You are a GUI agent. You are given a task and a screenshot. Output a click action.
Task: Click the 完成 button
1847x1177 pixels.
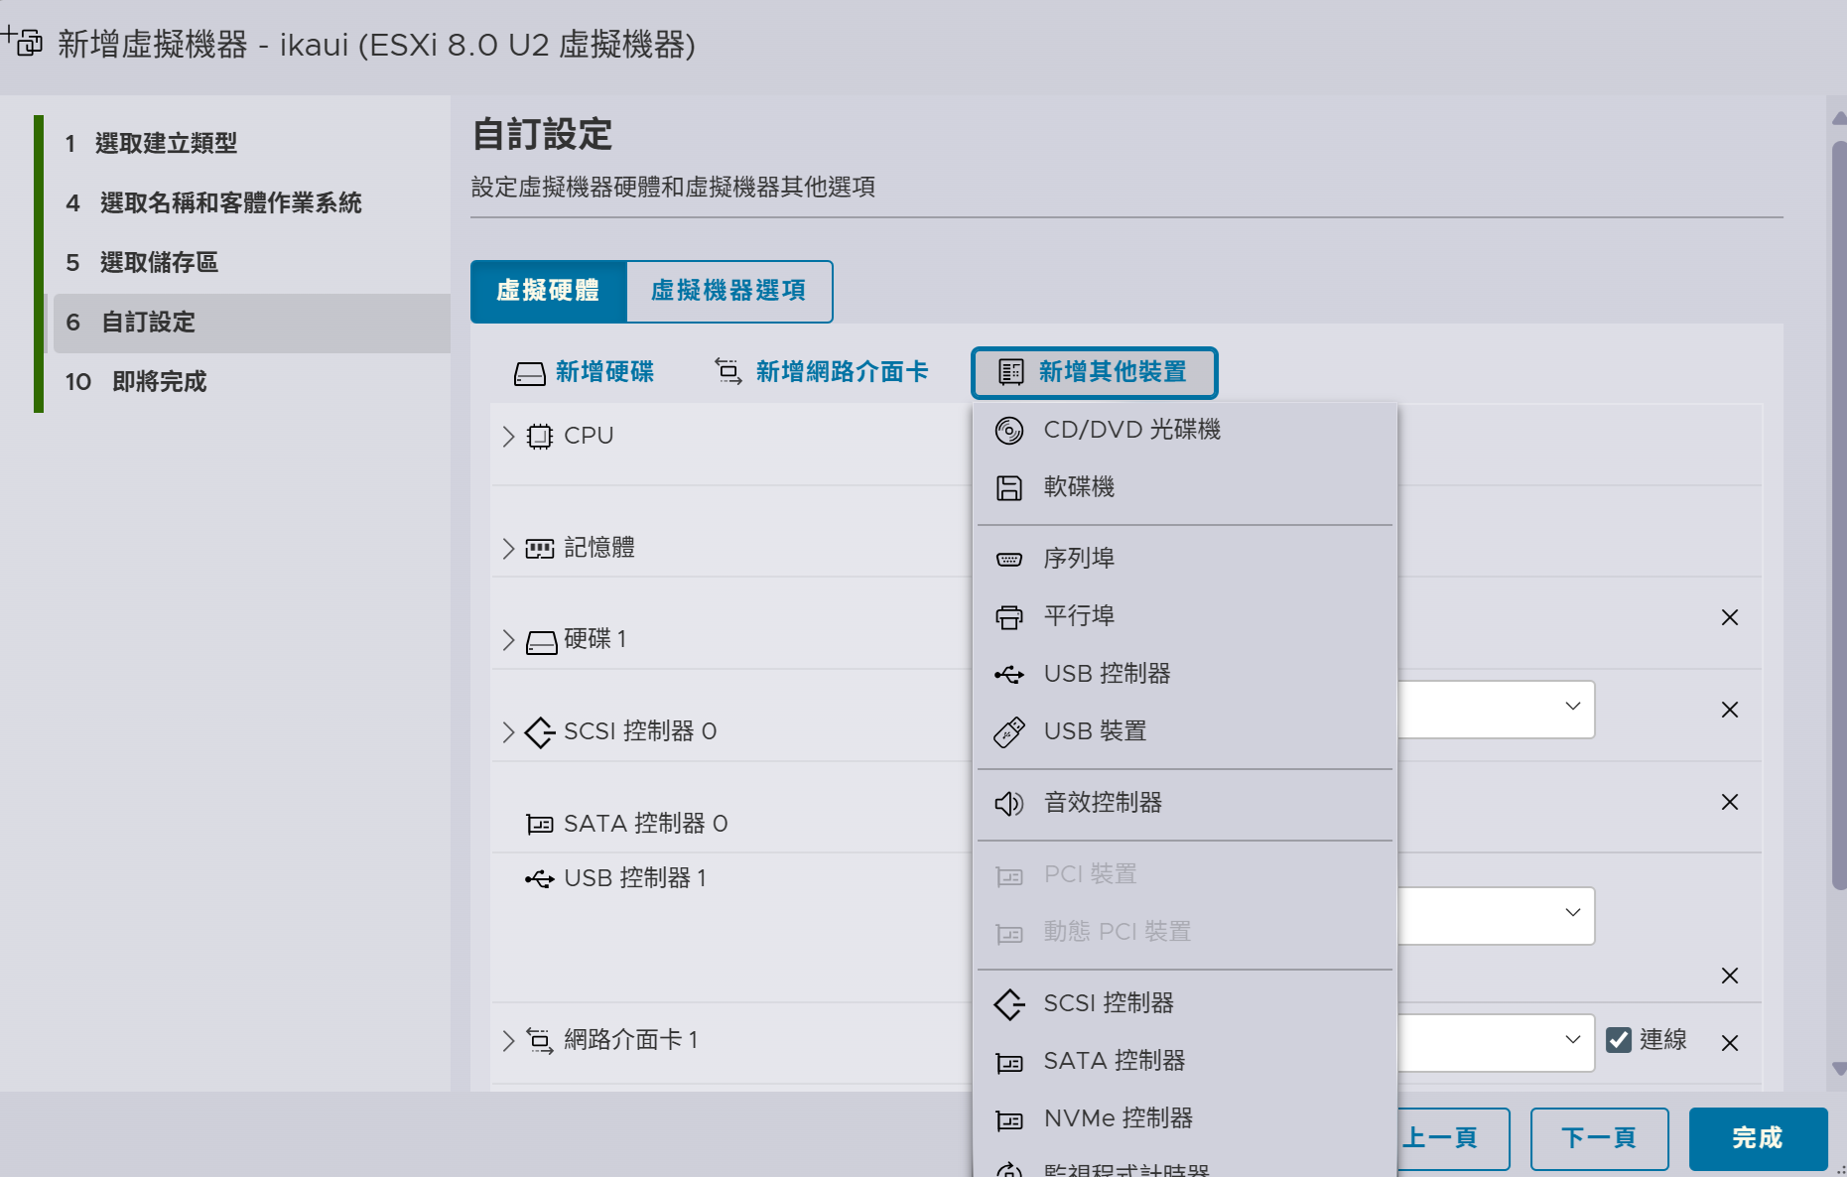click(x=1758, y=1138)
